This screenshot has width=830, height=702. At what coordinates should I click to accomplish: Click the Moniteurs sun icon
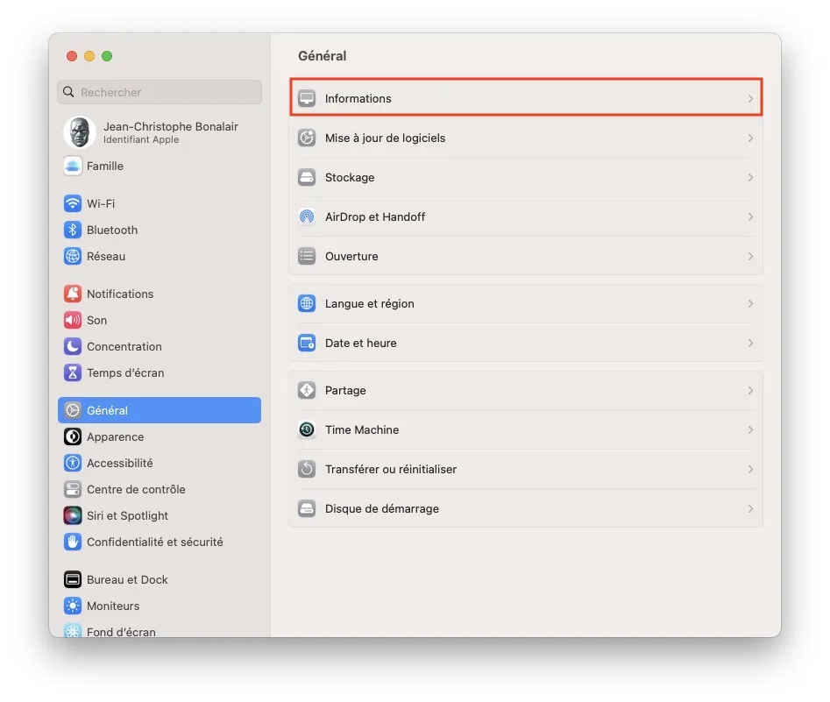click(73, 606)
